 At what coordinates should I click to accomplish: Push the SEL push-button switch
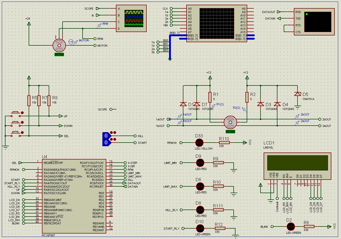pos(16,133)
